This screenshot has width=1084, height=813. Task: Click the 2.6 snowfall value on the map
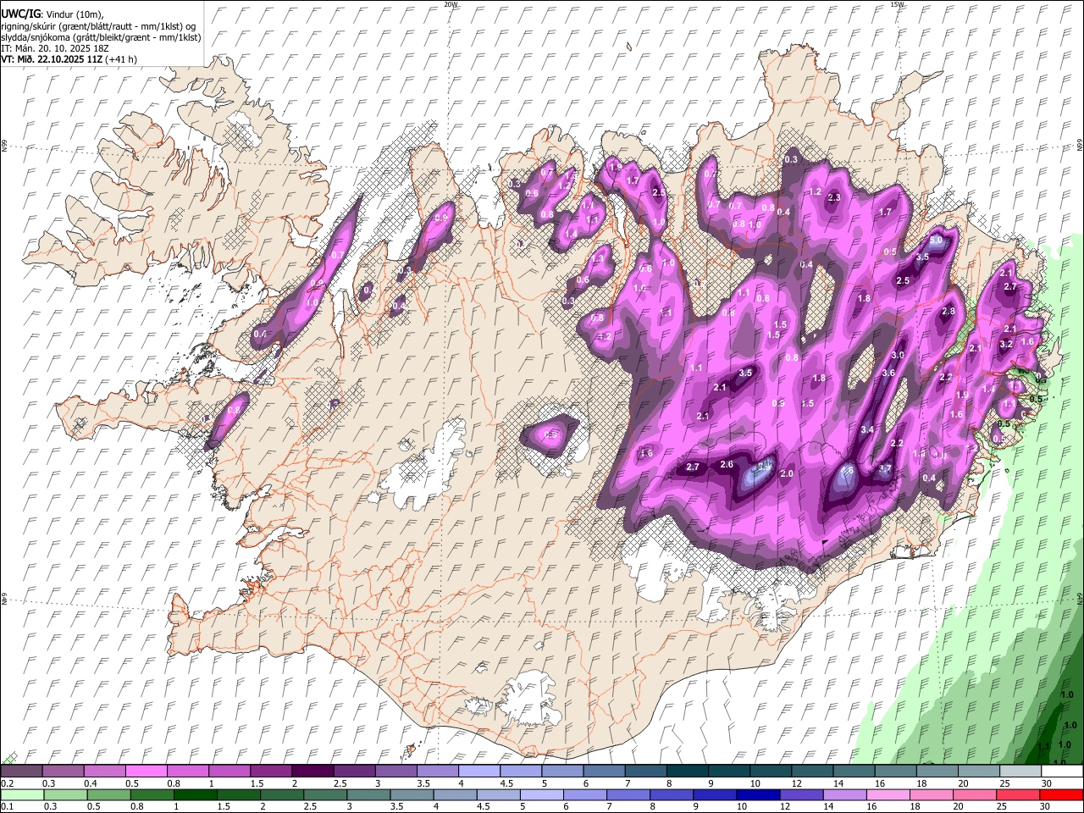point(727,464)
